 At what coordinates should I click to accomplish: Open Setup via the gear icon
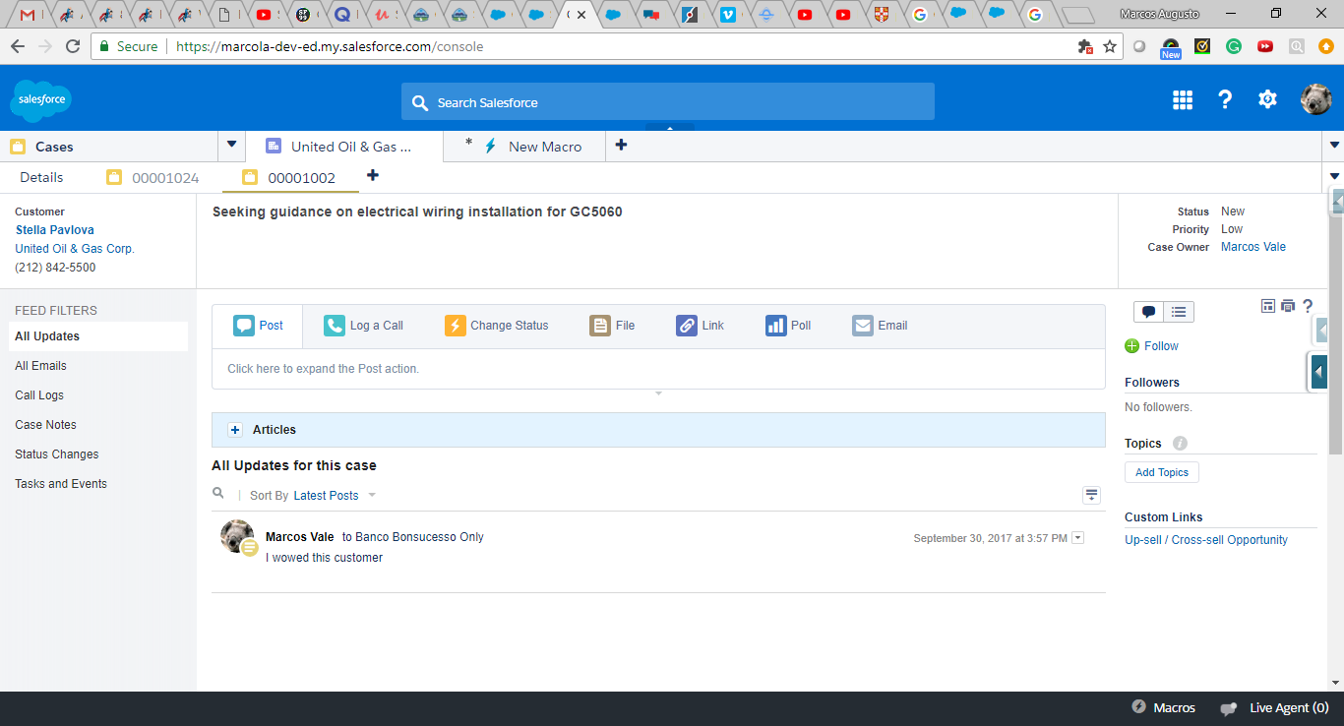(1267, 99)
